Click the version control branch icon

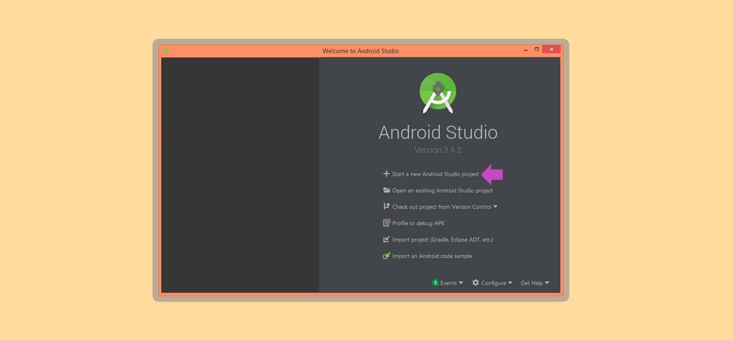tap(386, 206)
